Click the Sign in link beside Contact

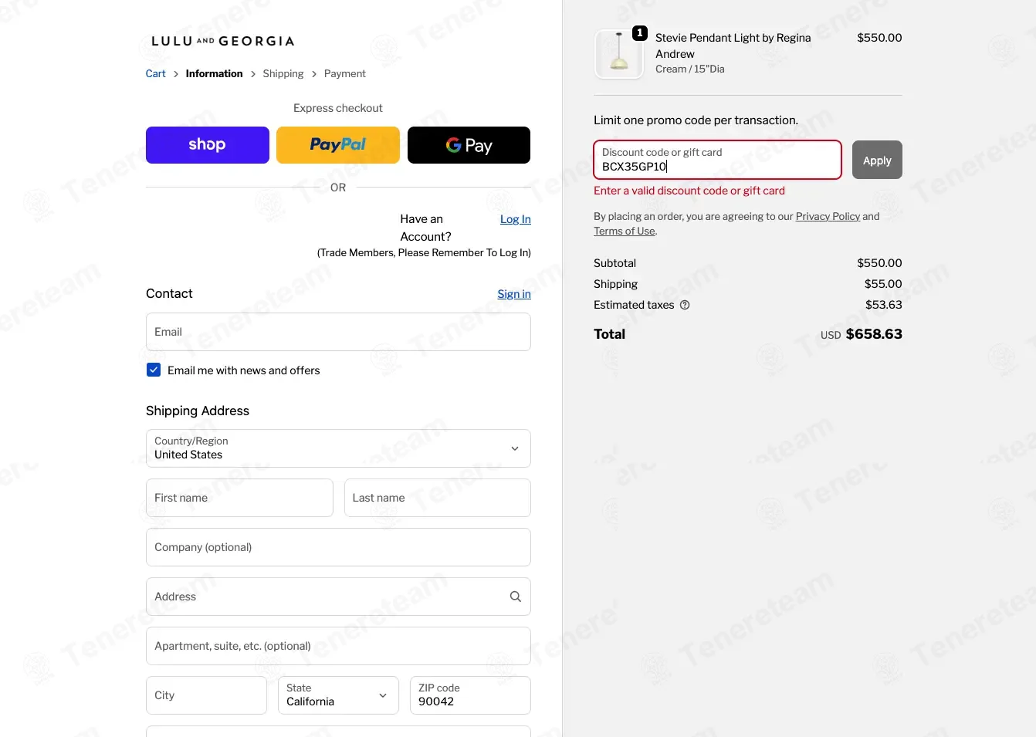(x=514, y=294)
